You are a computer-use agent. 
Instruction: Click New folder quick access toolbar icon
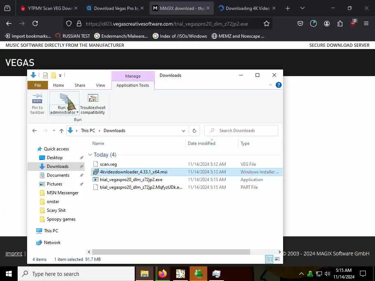click(53, 75)
